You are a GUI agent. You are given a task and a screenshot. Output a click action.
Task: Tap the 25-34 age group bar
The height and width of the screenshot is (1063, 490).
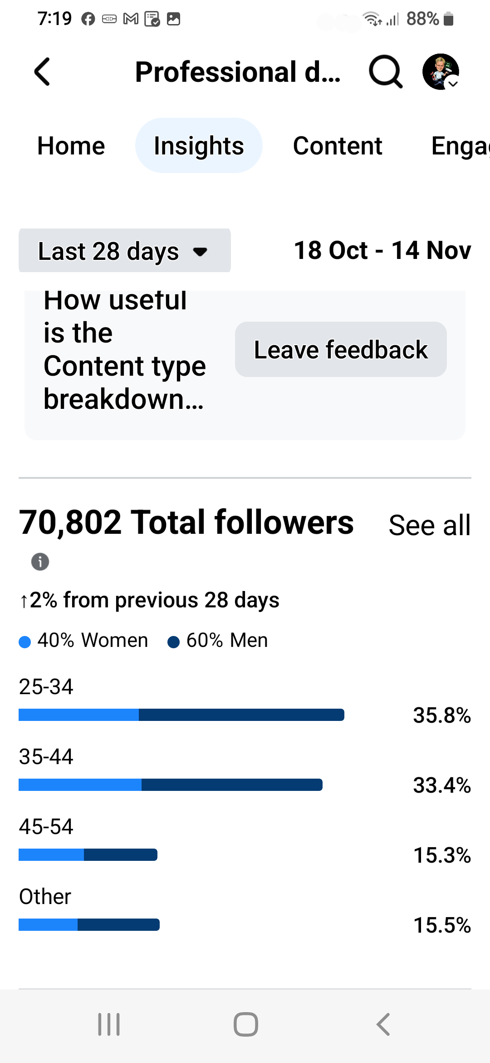[181, 715]
